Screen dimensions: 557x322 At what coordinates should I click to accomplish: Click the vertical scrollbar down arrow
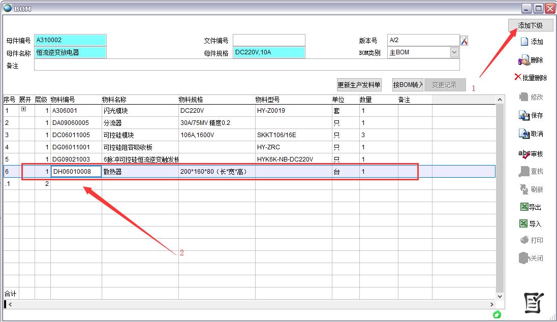coord(500,296)
